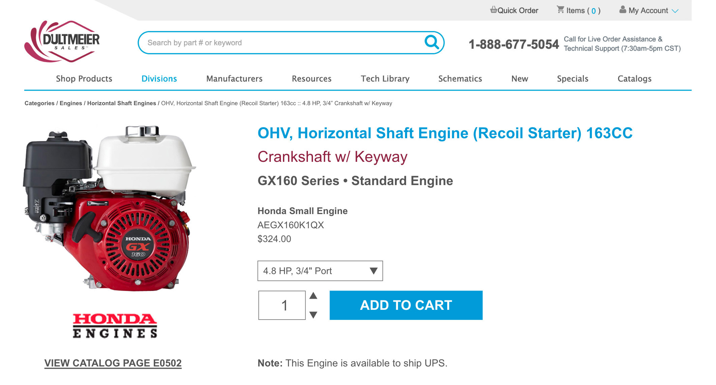716x385 pixels.
Task: Click the Honda GX160 engine product image
Action: (x=110, y=208)
